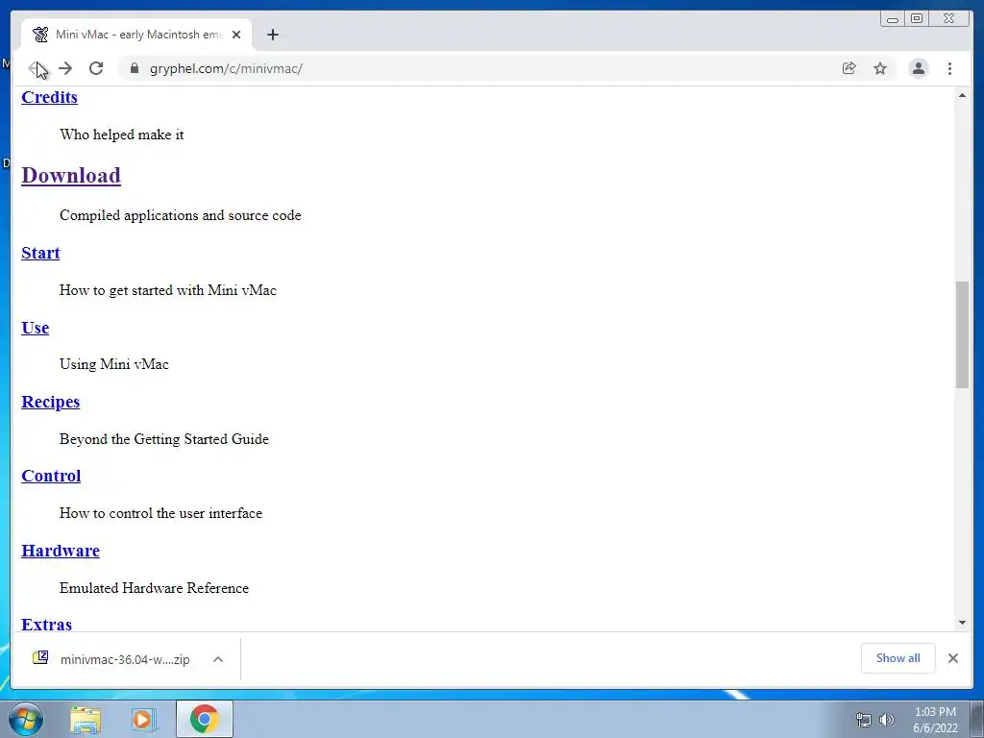Open the downloaded minivmac zip file

click(125, 659)
